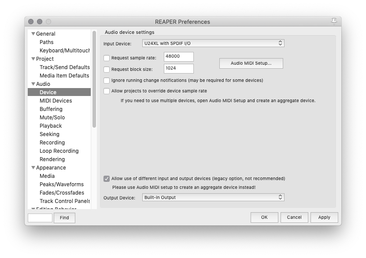The height and width of the screenshot is (258, 366).
Task: Select Playback preferences
Action: pos(51,126)
